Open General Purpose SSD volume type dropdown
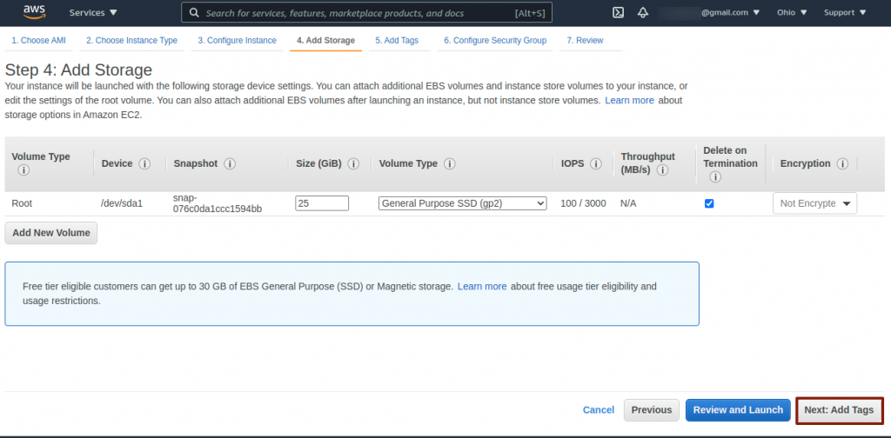Screen dimensions: 891x438 (x=463, y=203)
